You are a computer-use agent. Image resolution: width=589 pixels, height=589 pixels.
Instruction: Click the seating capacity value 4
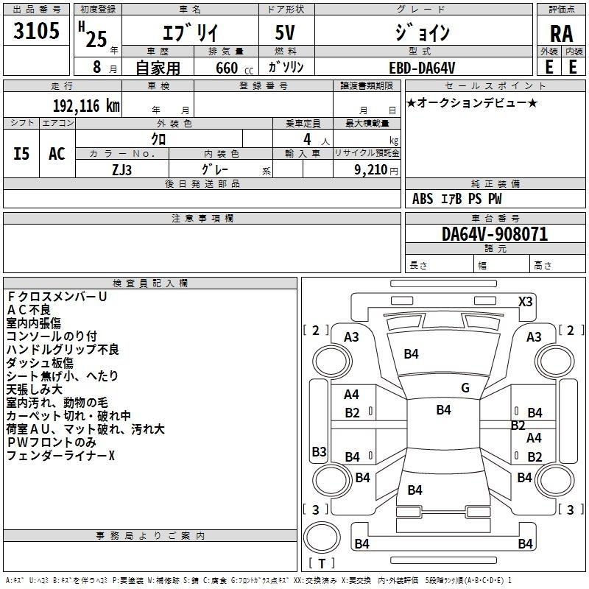[x=307, y=139]
